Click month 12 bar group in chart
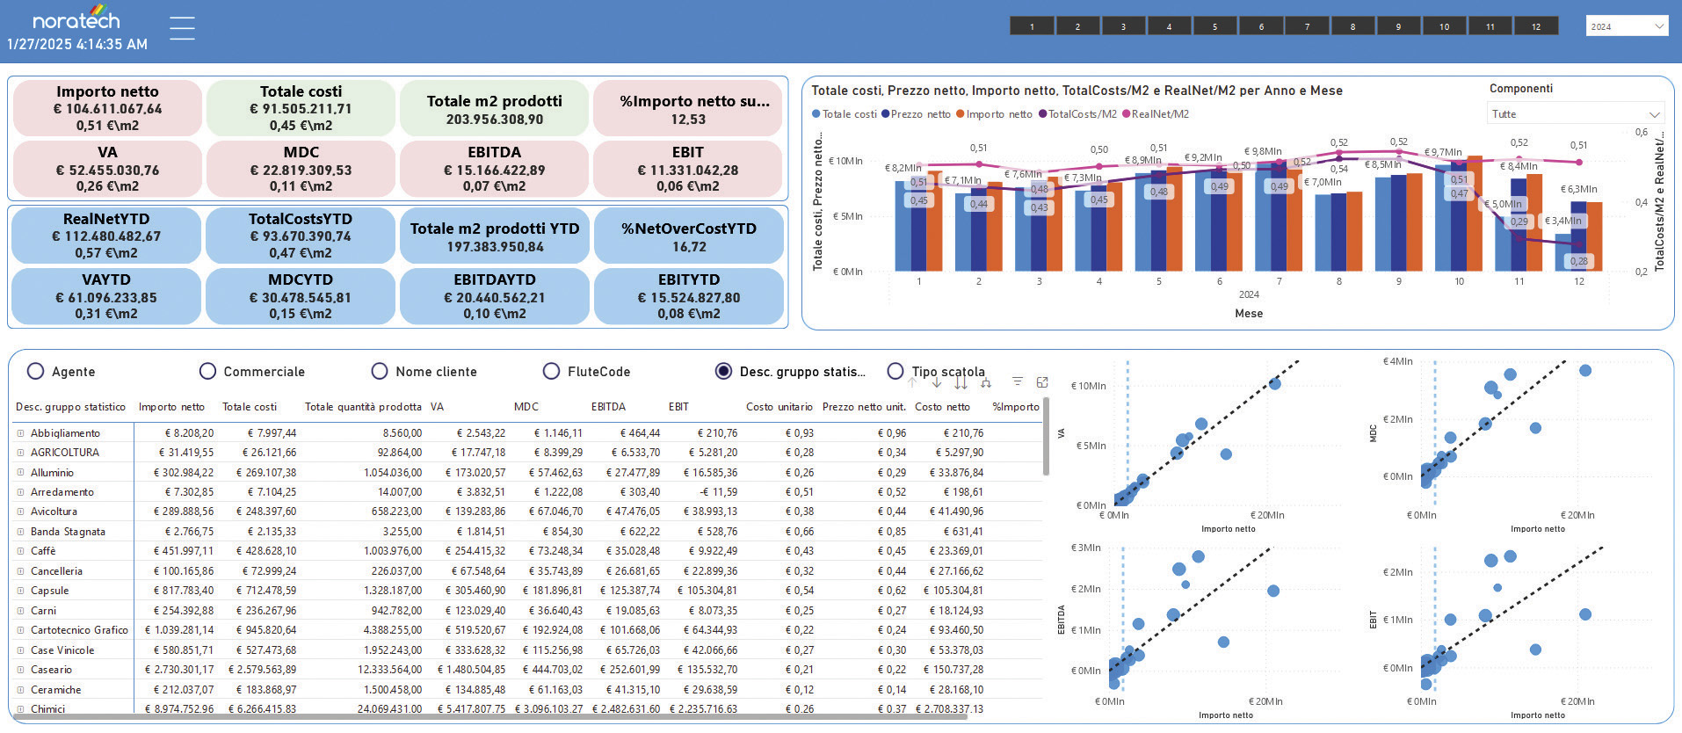 pos(1579,237)
